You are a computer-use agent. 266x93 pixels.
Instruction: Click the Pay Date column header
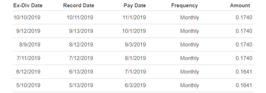click(x=135, y=5)
